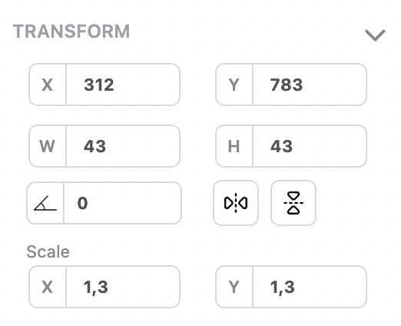The height and width of the screenshot is (326, 401).
Task: Click the Scale label text
Action: point(48,251)
